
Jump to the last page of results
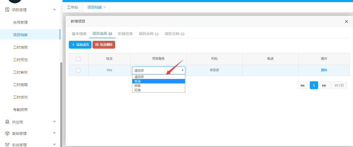324,85
